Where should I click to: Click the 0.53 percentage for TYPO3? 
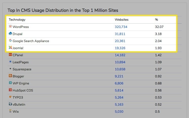(x=158, y=98)
